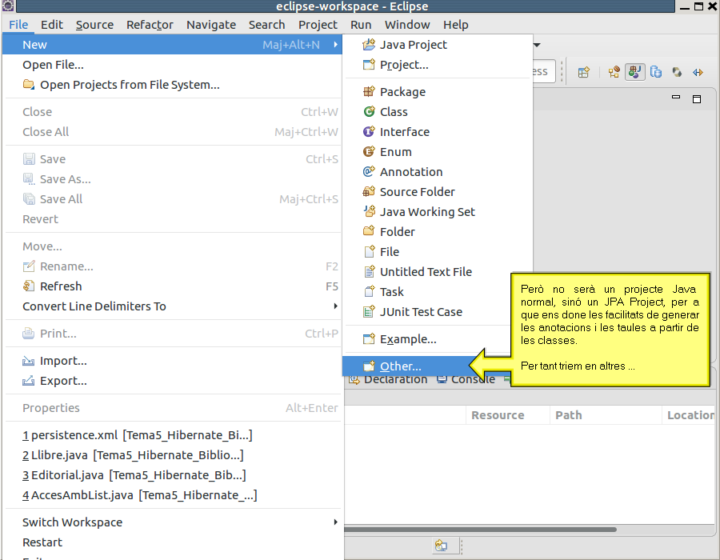Open the Edit menu
Image resolution: width=720 pixels, height=560 pixels.
(51, 25)
